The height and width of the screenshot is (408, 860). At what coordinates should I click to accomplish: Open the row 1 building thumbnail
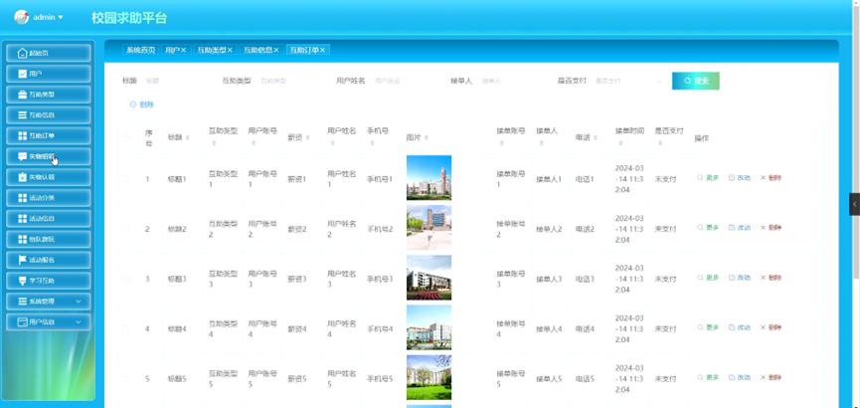(429, 178)
